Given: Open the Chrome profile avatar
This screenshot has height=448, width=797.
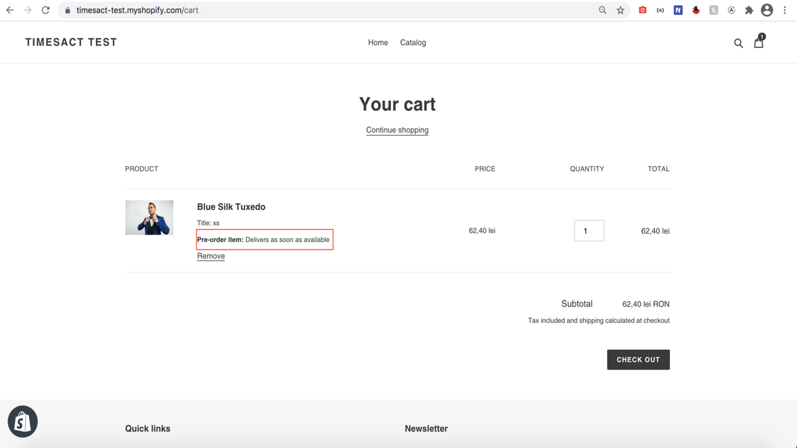Looking at the screenshot, I should click(767, 10).
